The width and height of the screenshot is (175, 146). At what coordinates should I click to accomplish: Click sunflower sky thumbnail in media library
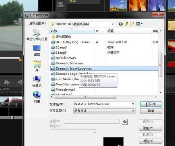[x=118, y=5]
